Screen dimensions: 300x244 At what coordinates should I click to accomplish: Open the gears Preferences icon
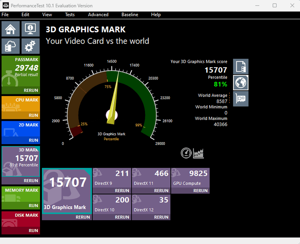30,46
